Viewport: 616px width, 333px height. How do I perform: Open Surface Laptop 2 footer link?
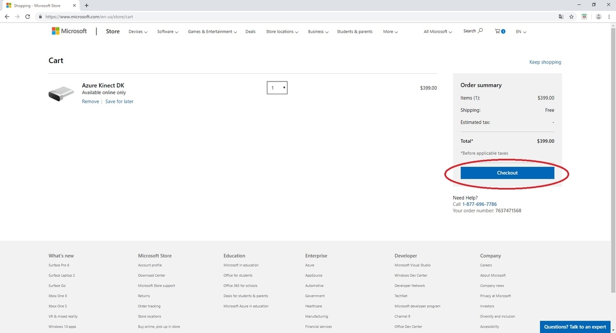[x=62, y=276]
